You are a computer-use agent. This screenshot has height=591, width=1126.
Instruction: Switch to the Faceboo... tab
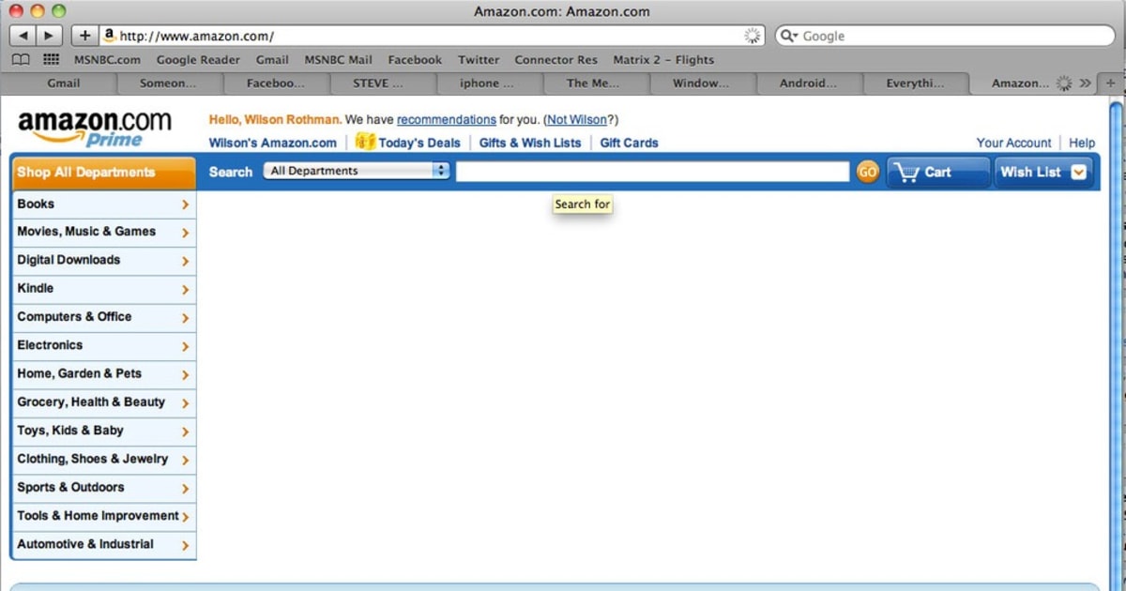click(276, 83)
